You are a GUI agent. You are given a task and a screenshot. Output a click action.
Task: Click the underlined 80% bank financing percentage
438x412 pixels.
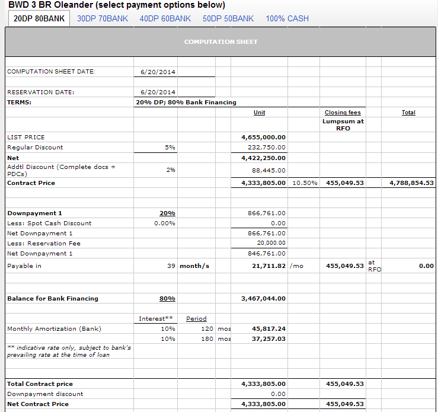pos(167,299)
